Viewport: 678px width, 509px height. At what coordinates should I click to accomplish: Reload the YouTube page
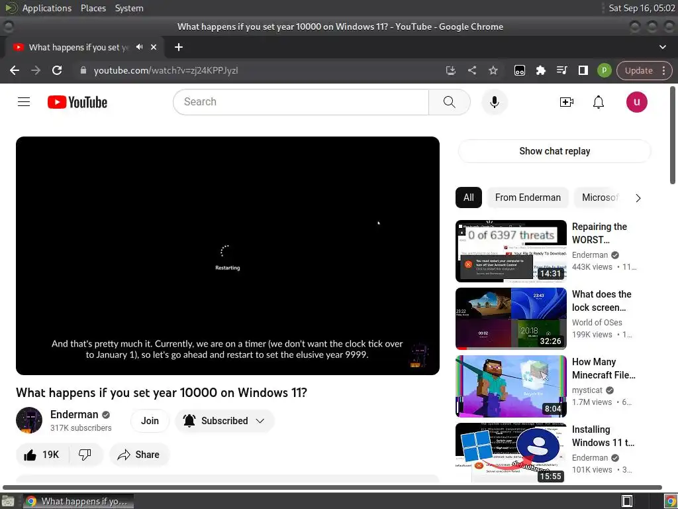pyautogui.click(x=57, y=70)
